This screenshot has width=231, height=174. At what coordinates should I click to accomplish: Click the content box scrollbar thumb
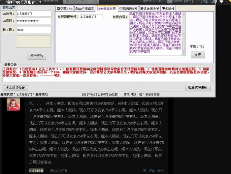[184, 43]
